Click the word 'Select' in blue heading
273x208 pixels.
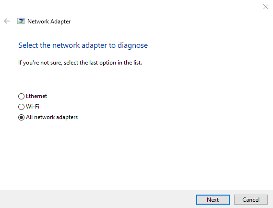coord(28,45)
